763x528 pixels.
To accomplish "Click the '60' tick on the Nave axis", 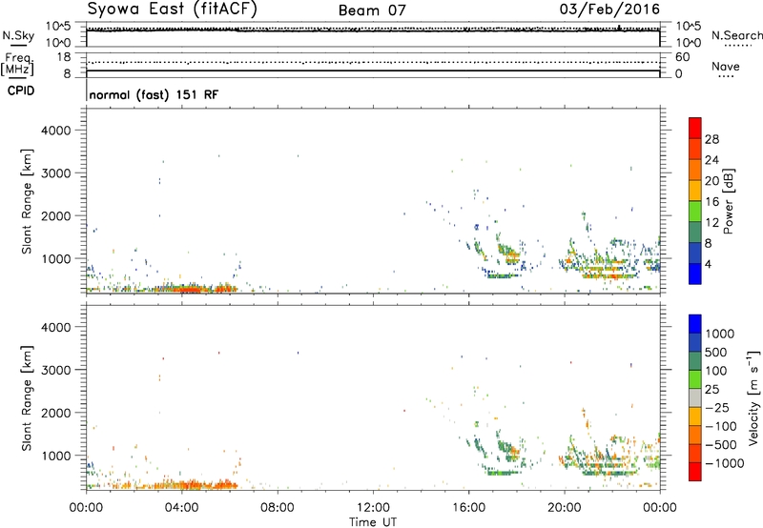I will pos(683,57).
